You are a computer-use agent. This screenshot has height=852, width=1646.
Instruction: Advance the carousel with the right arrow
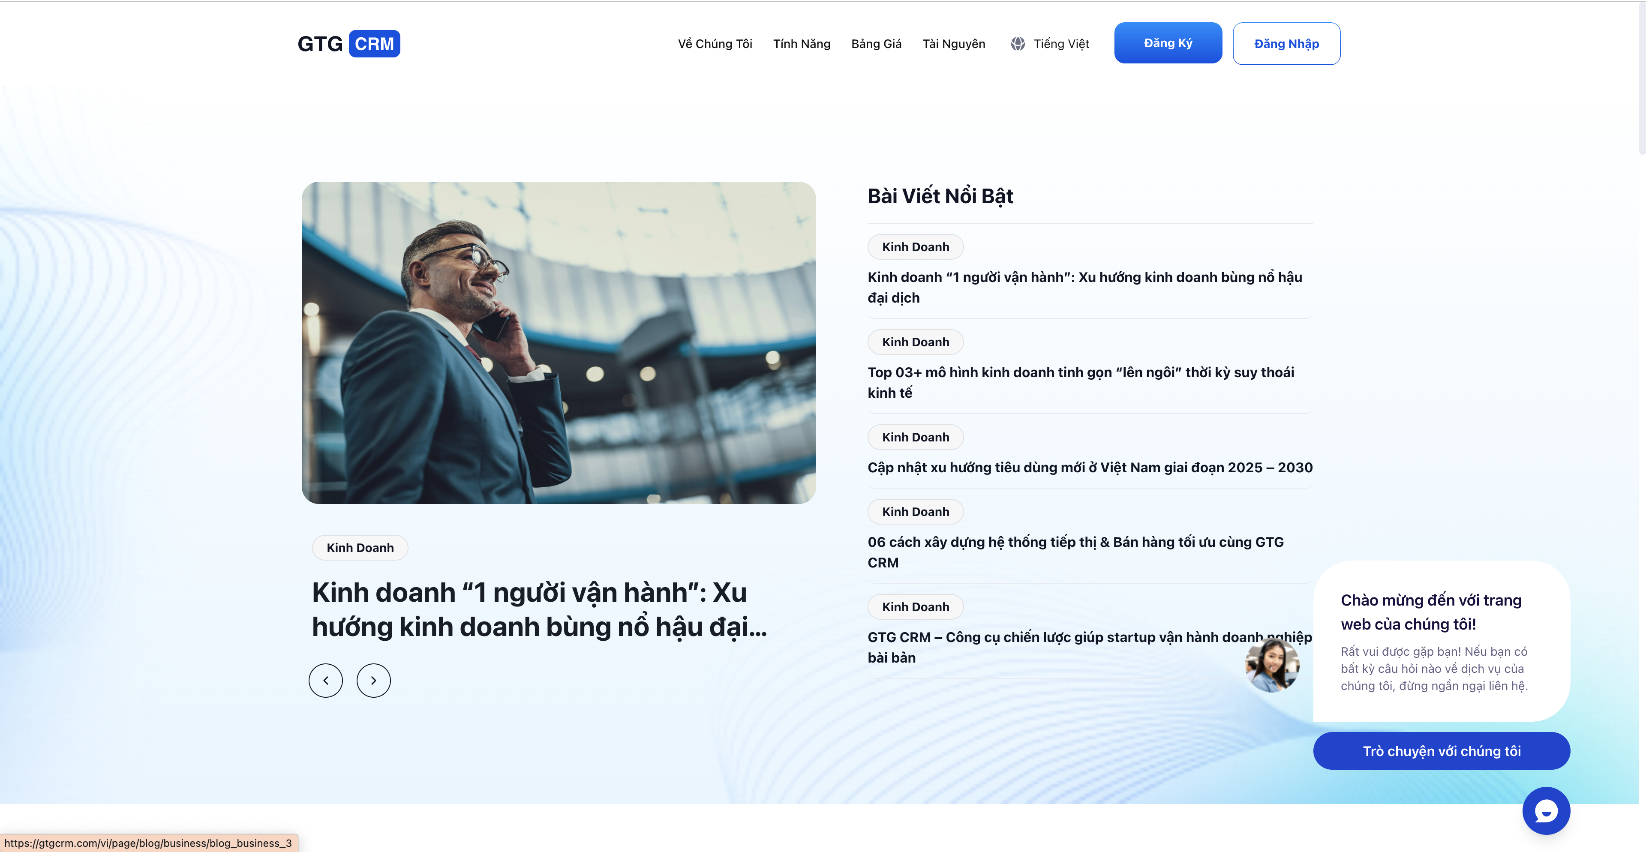[373, 680]
